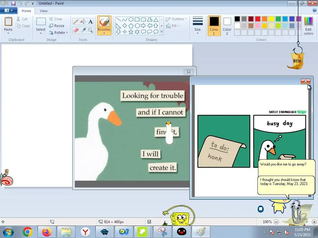The width and height of the screenshot is (318, 238).
Task: Click the Paint Help question mark icon
Action: (315, 11)
